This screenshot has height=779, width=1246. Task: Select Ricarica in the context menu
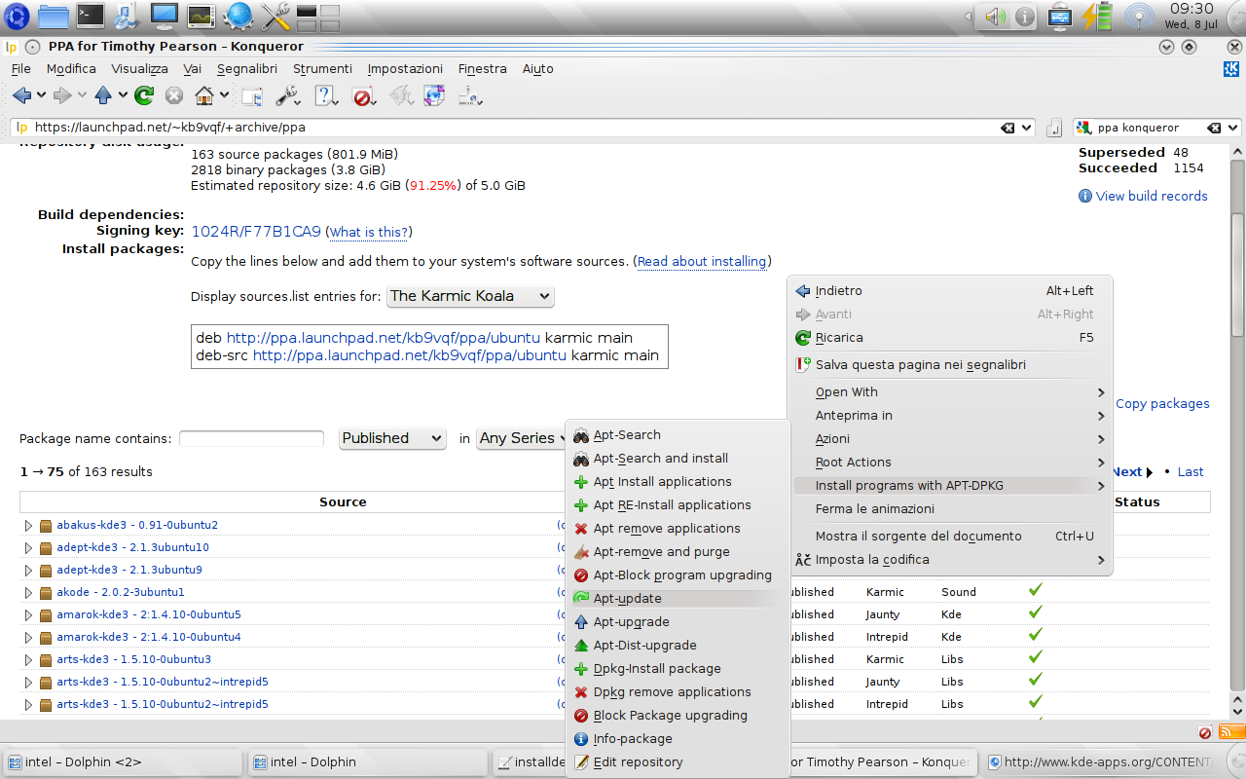pyautogui.click(x=949, y=338)
